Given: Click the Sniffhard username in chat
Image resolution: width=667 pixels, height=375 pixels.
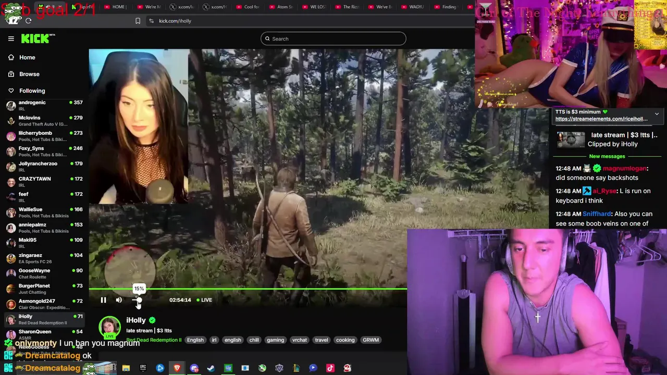Looking at the screenshot, I should click(597, 214).
